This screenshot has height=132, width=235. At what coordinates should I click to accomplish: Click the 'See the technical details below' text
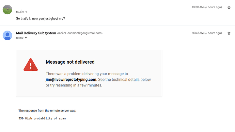125,80
